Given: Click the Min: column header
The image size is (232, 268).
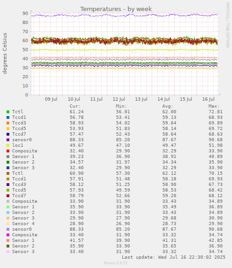Looking at the screenshot, I should click(x=121, y=106).
